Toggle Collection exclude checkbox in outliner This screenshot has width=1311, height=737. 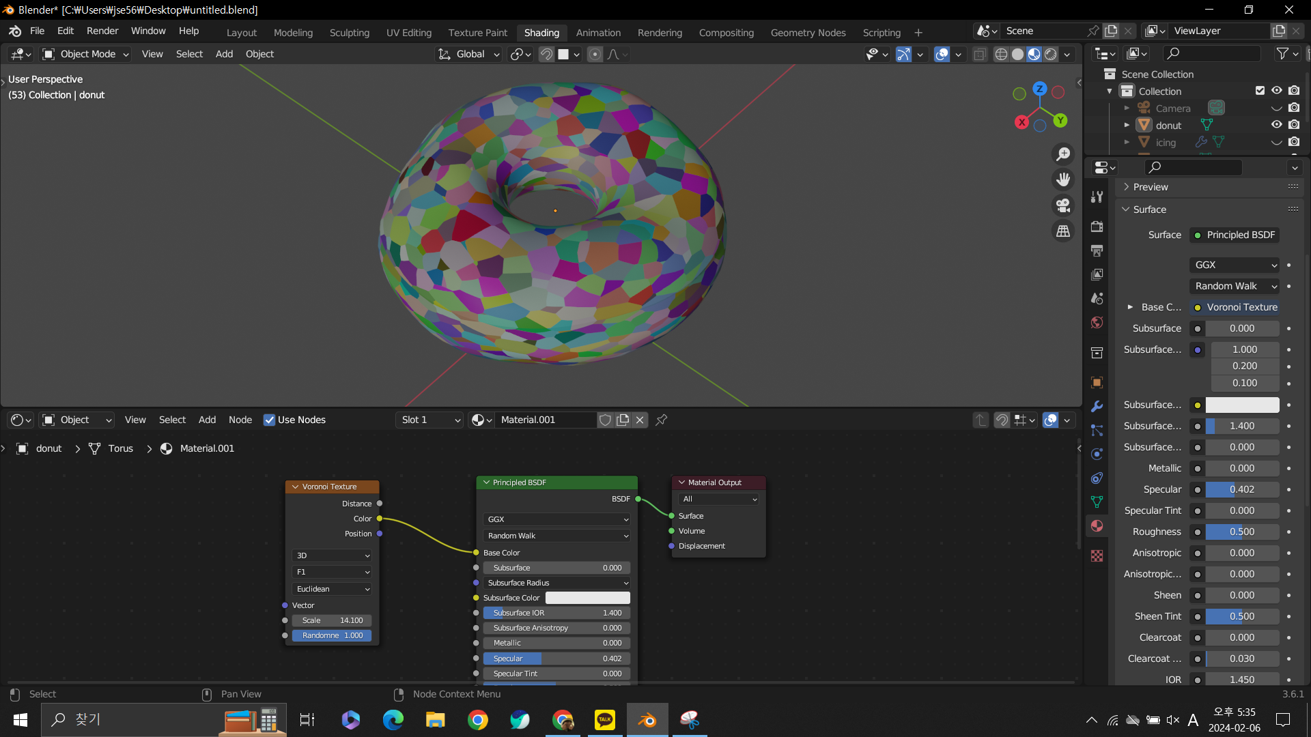coord(1260,91)
